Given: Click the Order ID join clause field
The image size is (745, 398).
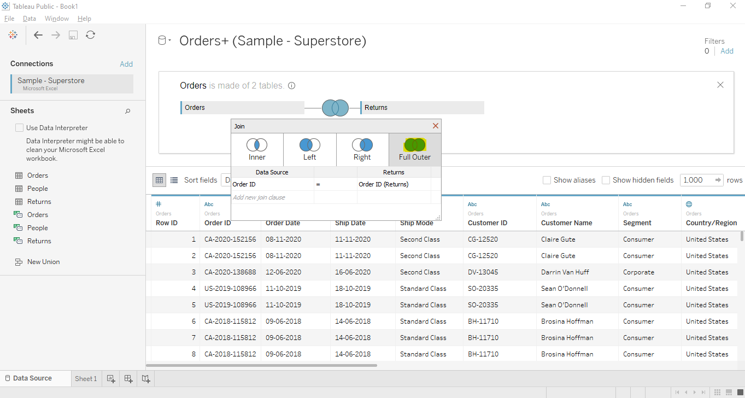Looking at the screenshot, I should (272, 184).
